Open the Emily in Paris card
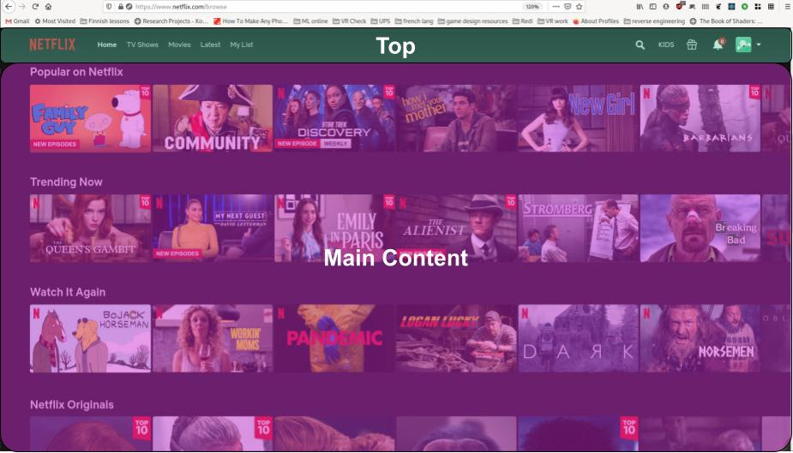The image size is (793, 453). tap(334, 229)
